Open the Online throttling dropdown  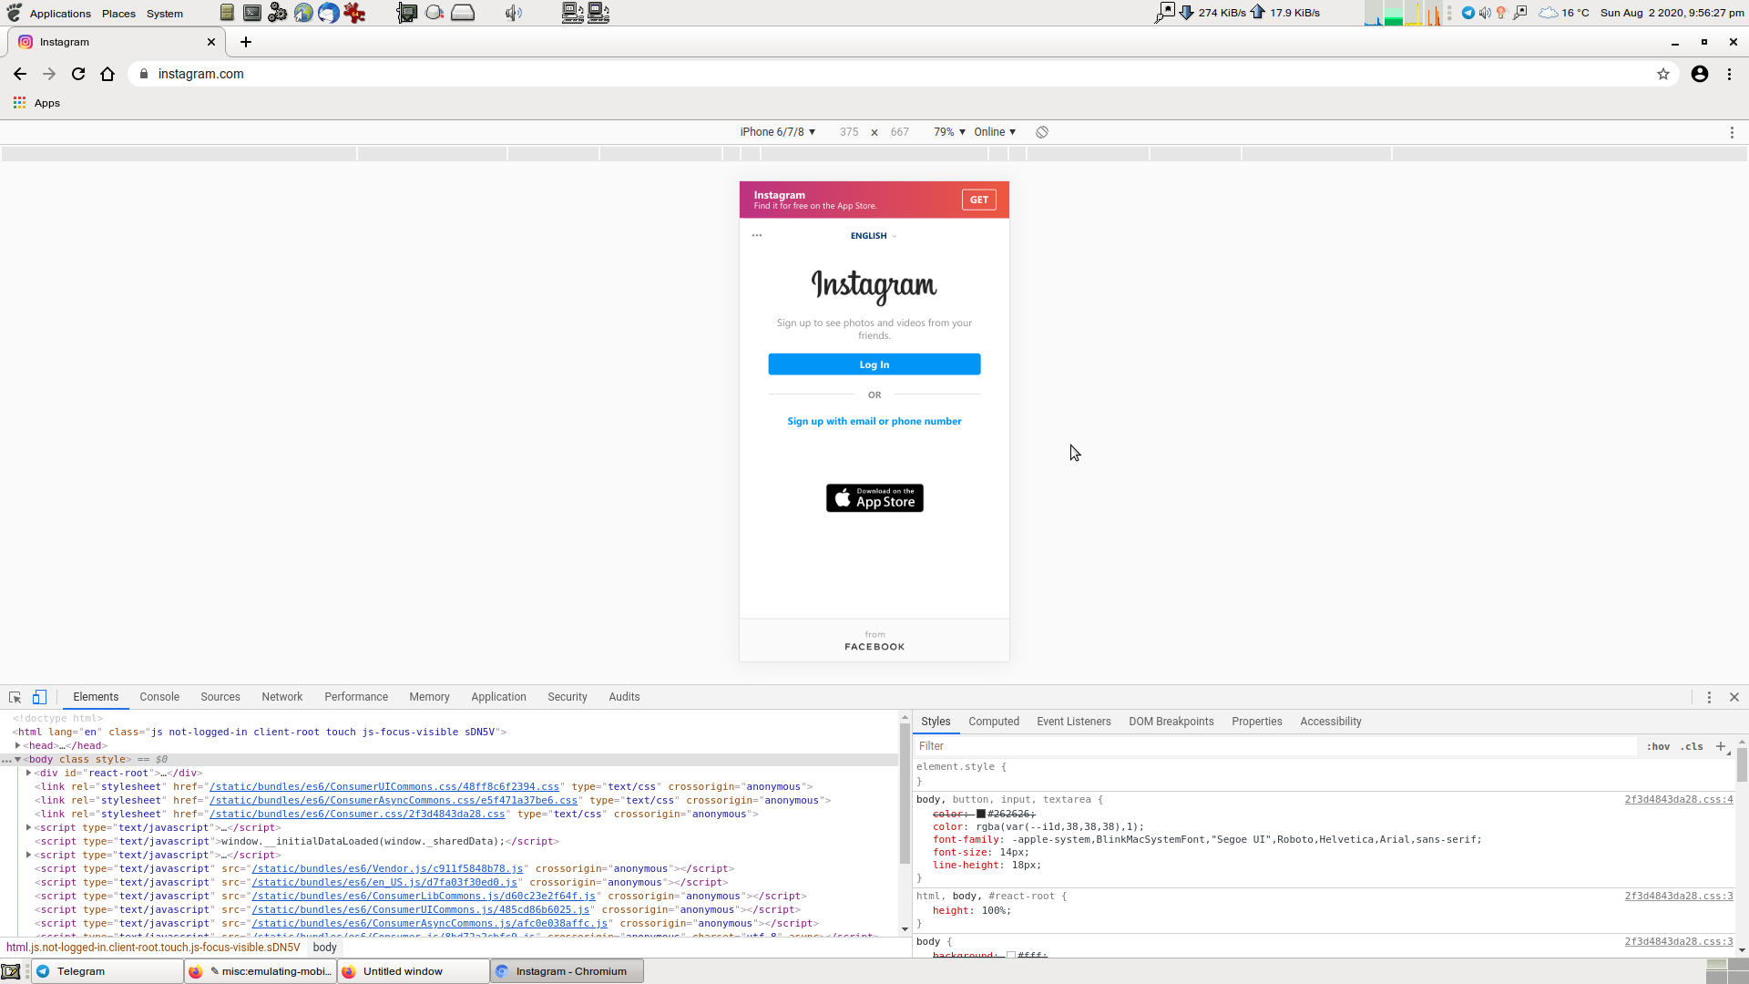pos(995,132)
